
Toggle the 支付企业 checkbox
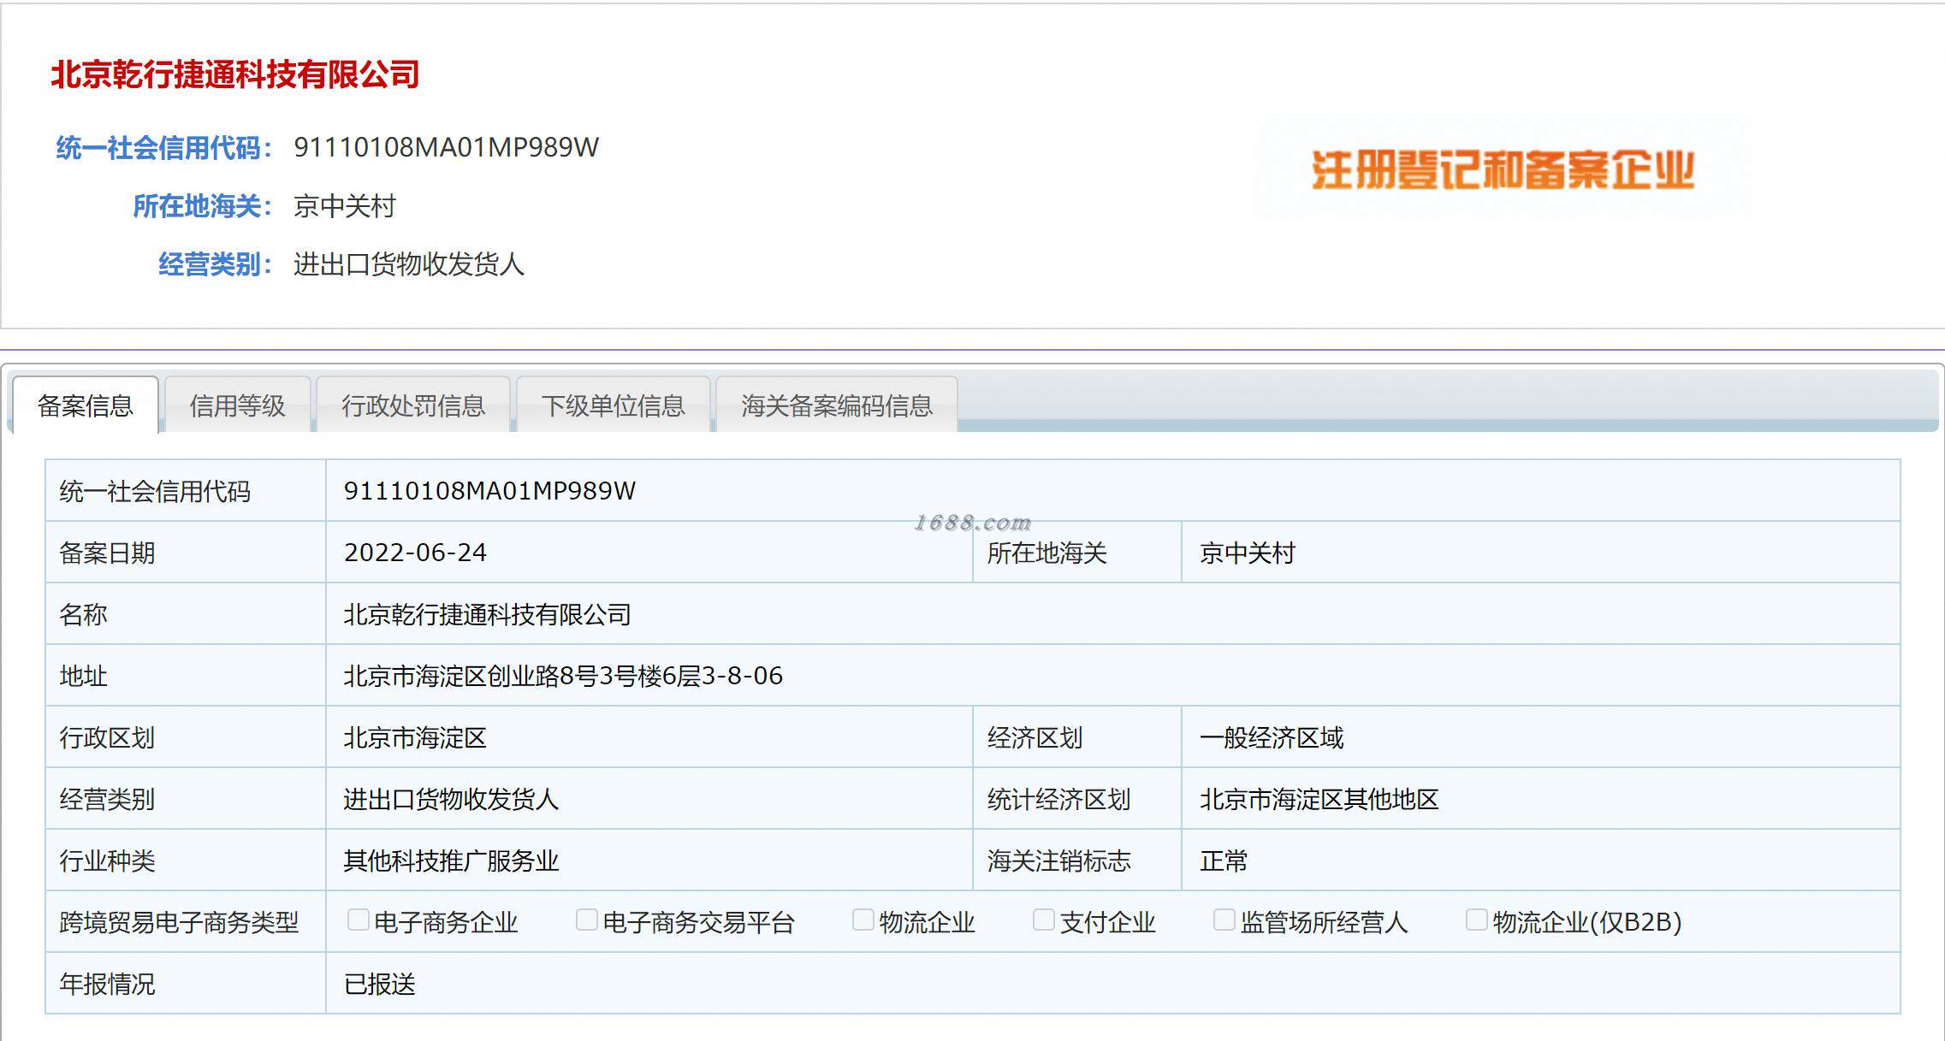pos(1043,920)
